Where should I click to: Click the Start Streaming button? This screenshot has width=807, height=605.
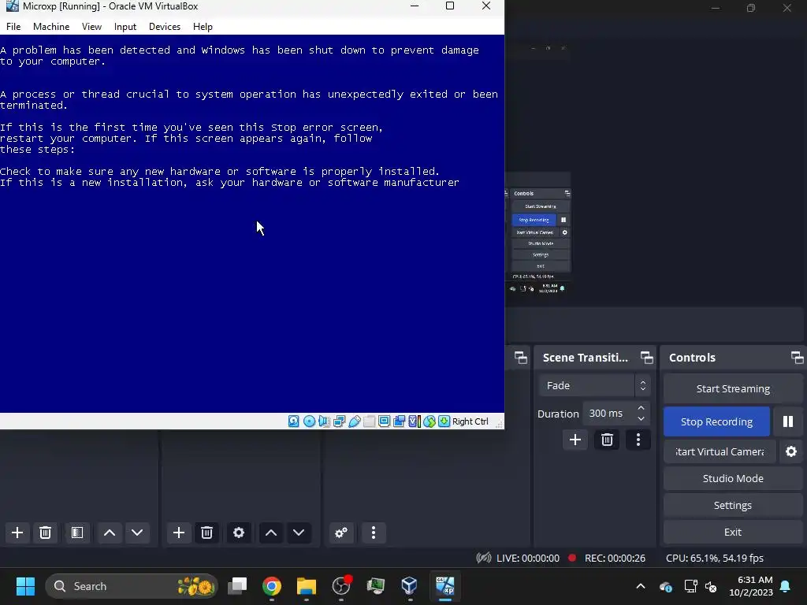tap(733, 389)
